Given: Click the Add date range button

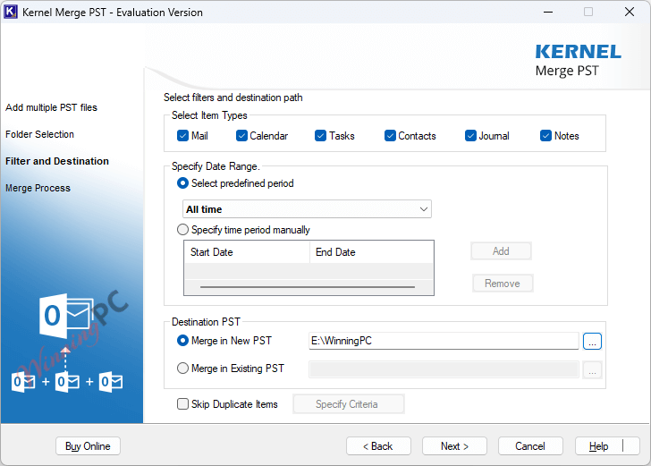Looking at the screenshot, I should [x=501, y=251].
